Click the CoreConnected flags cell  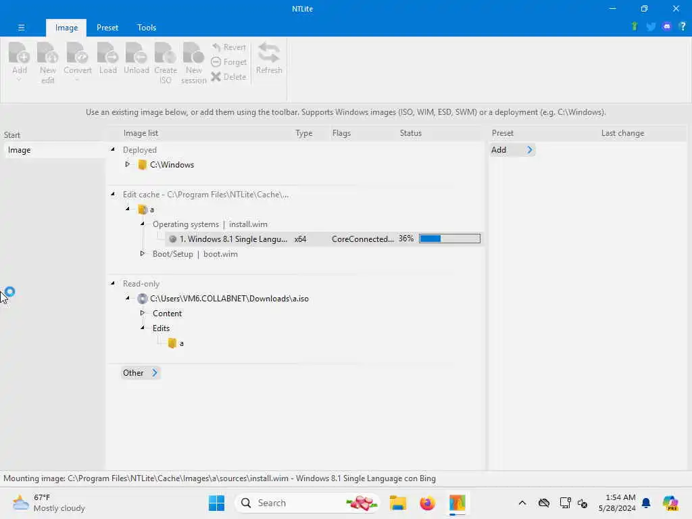tap(362, 239)
